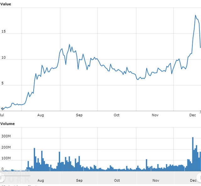Click the late-August peak on the Value line
The width and height of the screenshot is (201, 186).
click(x=69, y=44)
